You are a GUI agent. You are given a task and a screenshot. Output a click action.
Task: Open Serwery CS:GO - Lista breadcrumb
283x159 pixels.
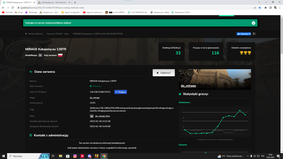[x=58, y=34]
